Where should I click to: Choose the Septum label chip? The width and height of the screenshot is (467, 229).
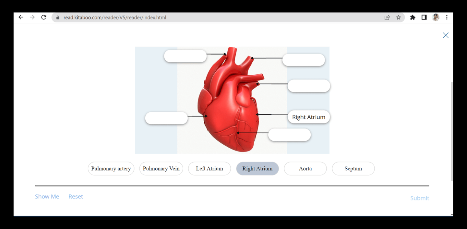(353, 169)
